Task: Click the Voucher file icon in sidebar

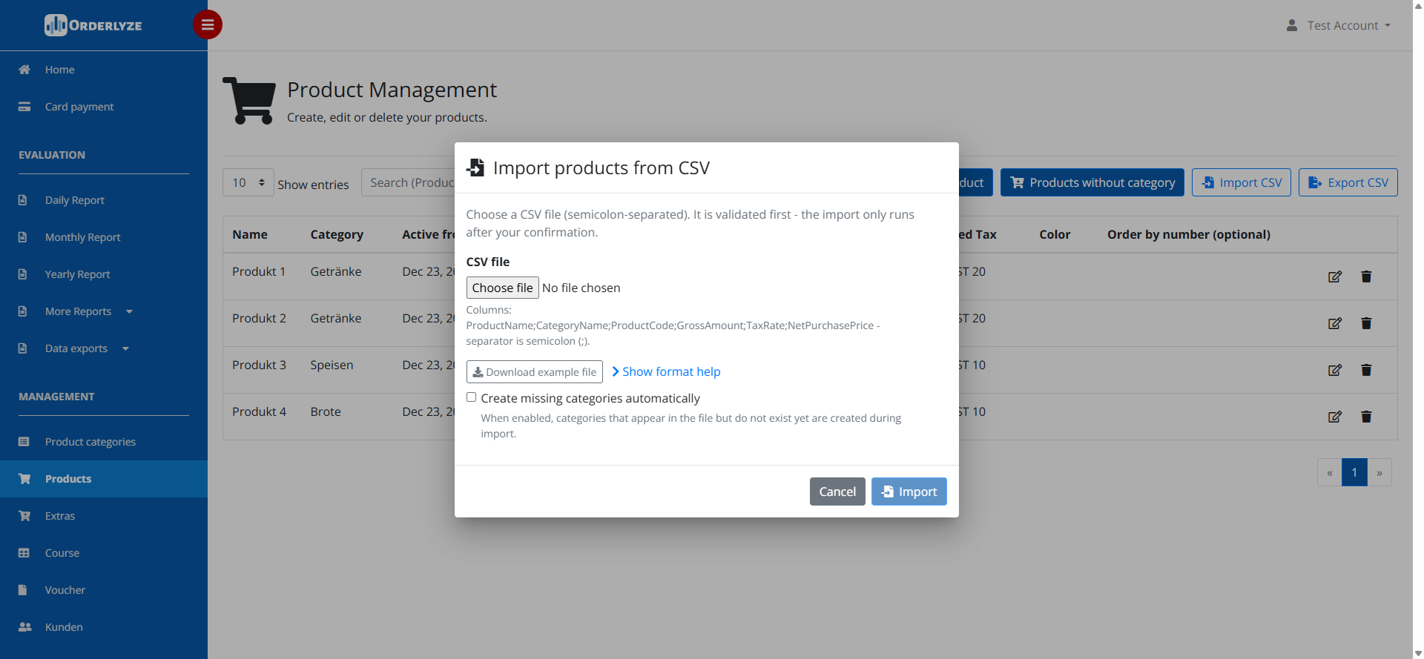Action: point(22,590)
